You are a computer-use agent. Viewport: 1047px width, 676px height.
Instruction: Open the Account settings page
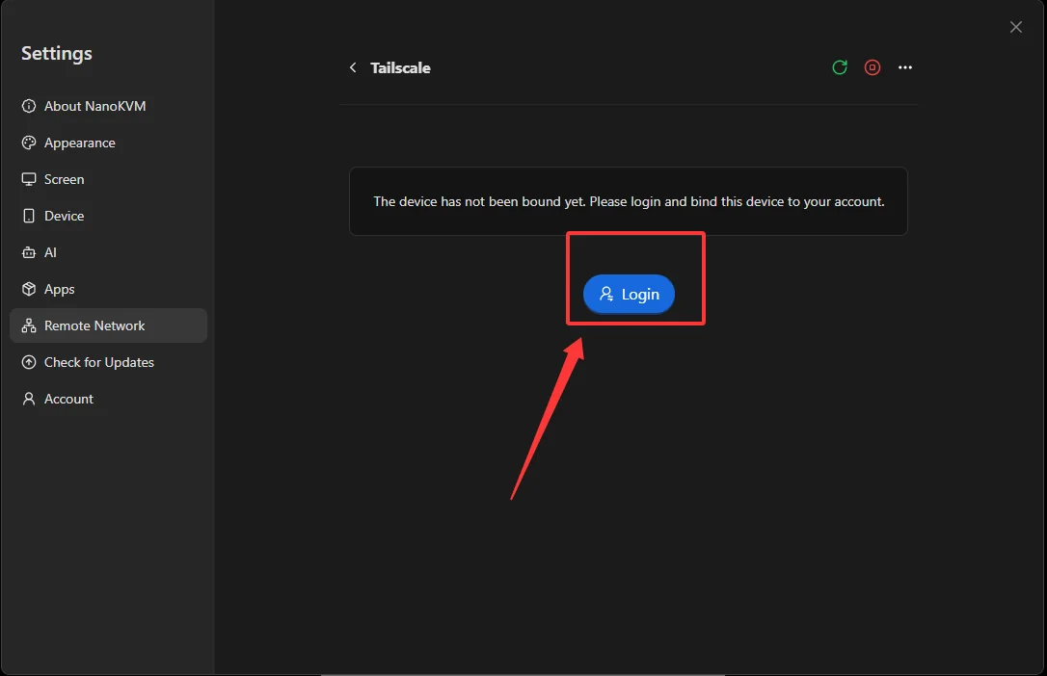(x=109, y=399)
